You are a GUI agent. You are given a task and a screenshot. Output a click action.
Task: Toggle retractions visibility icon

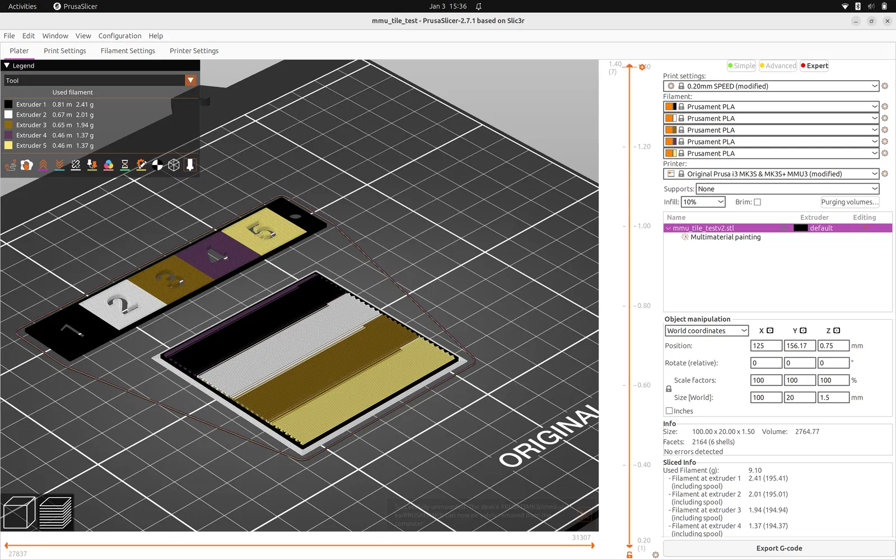click(x=43, y=165)
